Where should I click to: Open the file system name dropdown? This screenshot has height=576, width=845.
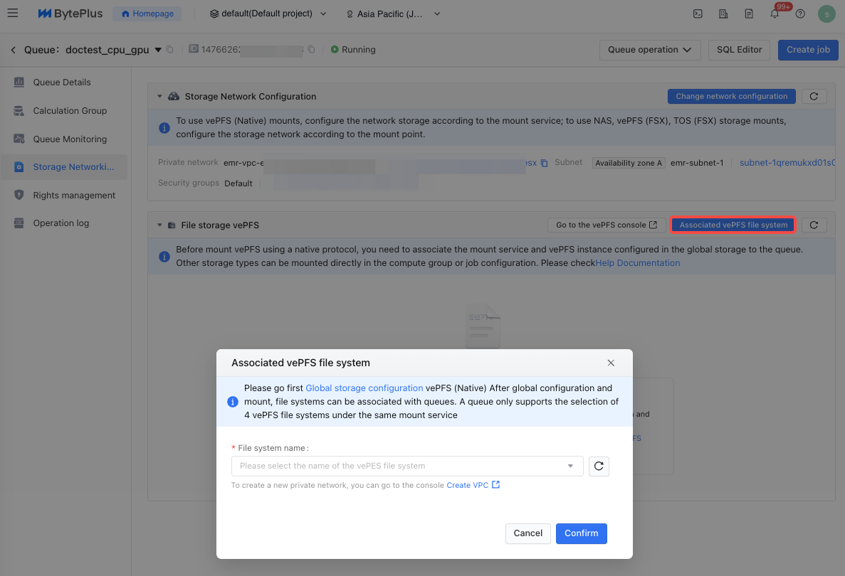coord(407,466)
